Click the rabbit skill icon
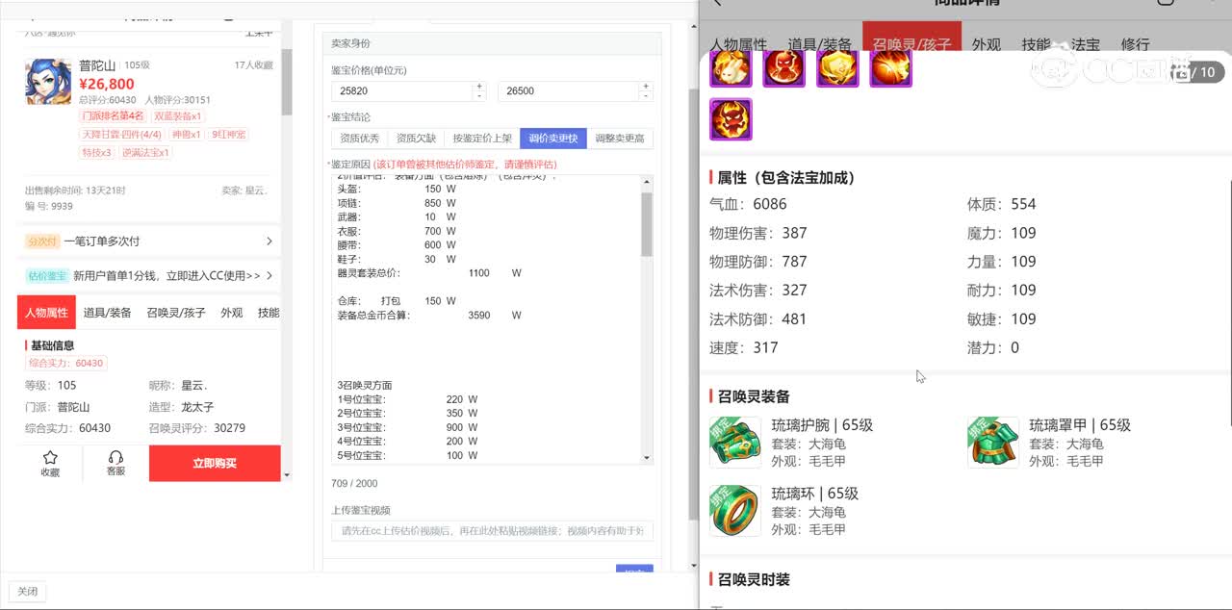This screenshot has width=1232, height=610. pos(730,68)
